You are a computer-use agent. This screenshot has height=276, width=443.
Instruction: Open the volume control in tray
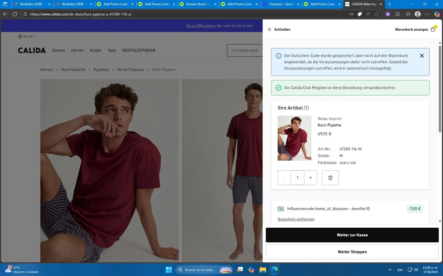point(416,270)
